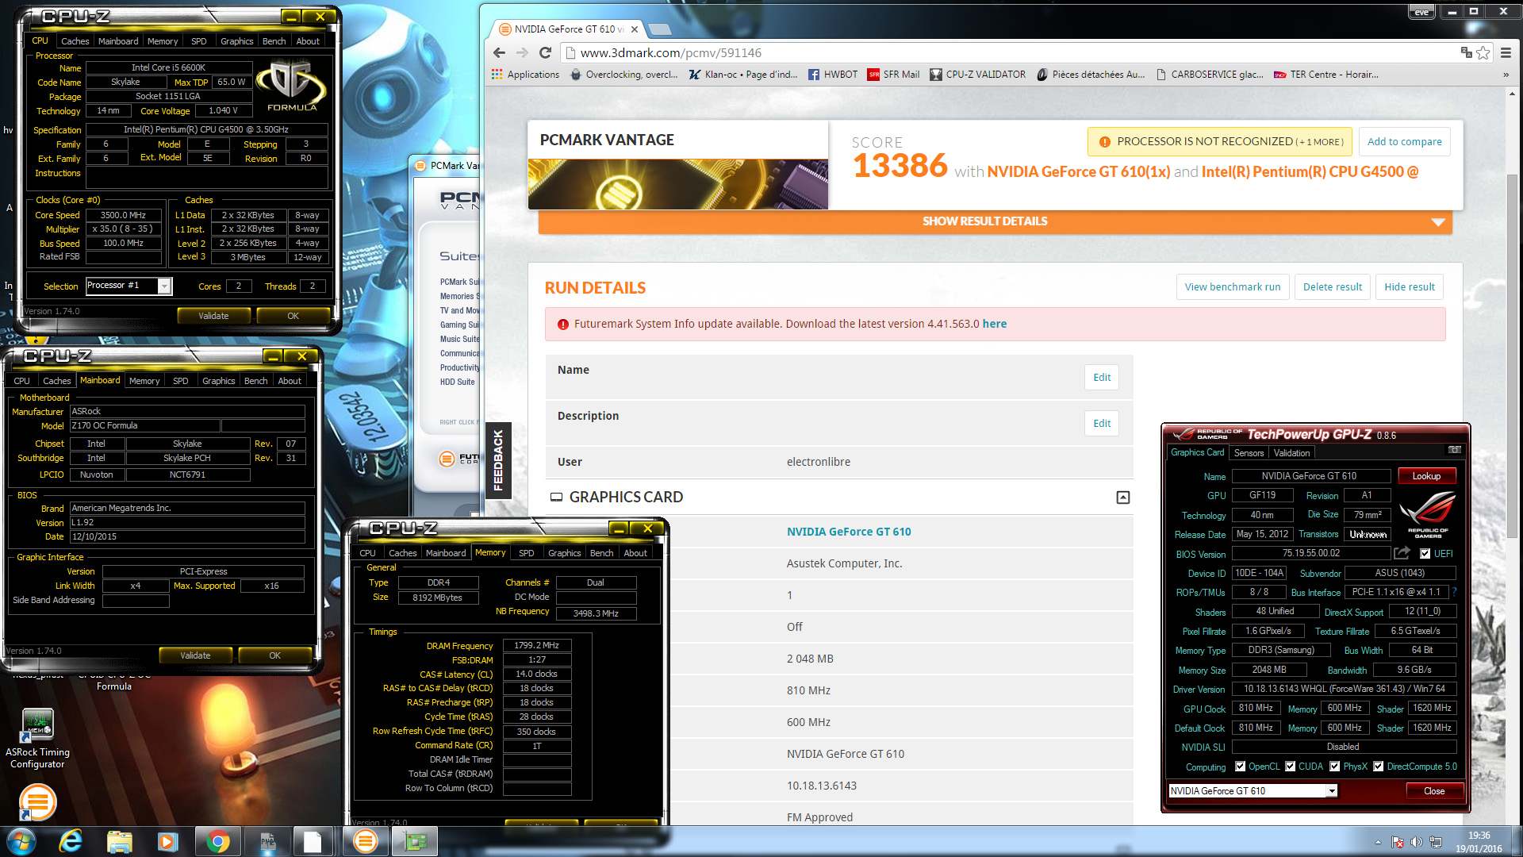Switch to Chrome in the taskbar
Screen dimensions: 1523x857
click(x=217, y=841)
